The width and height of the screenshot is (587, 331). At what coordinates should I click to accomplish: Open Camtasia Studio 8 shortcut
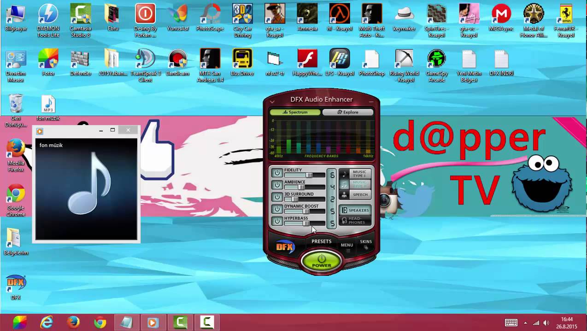[x=81, y=21]
